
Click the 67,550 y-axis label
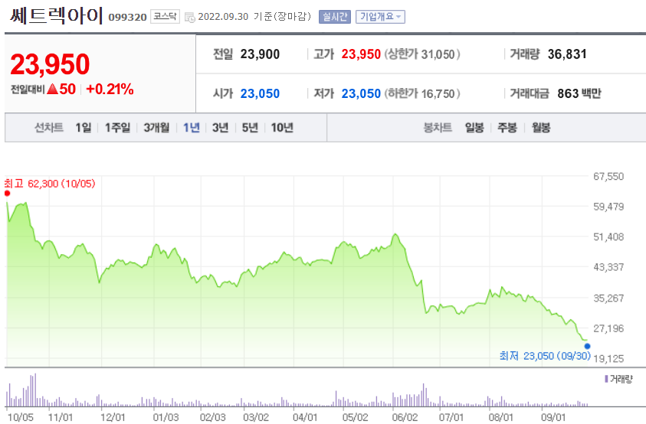click(x=608, y=177)
